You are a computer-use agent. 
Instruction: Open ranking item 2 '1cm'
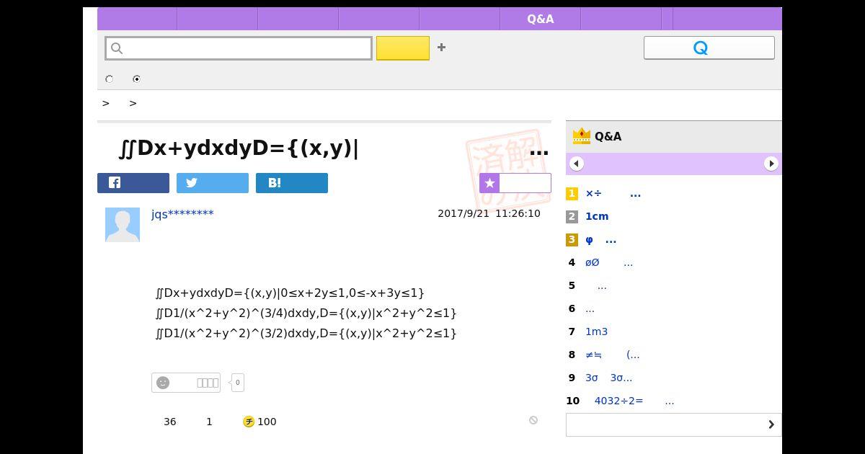597,216
